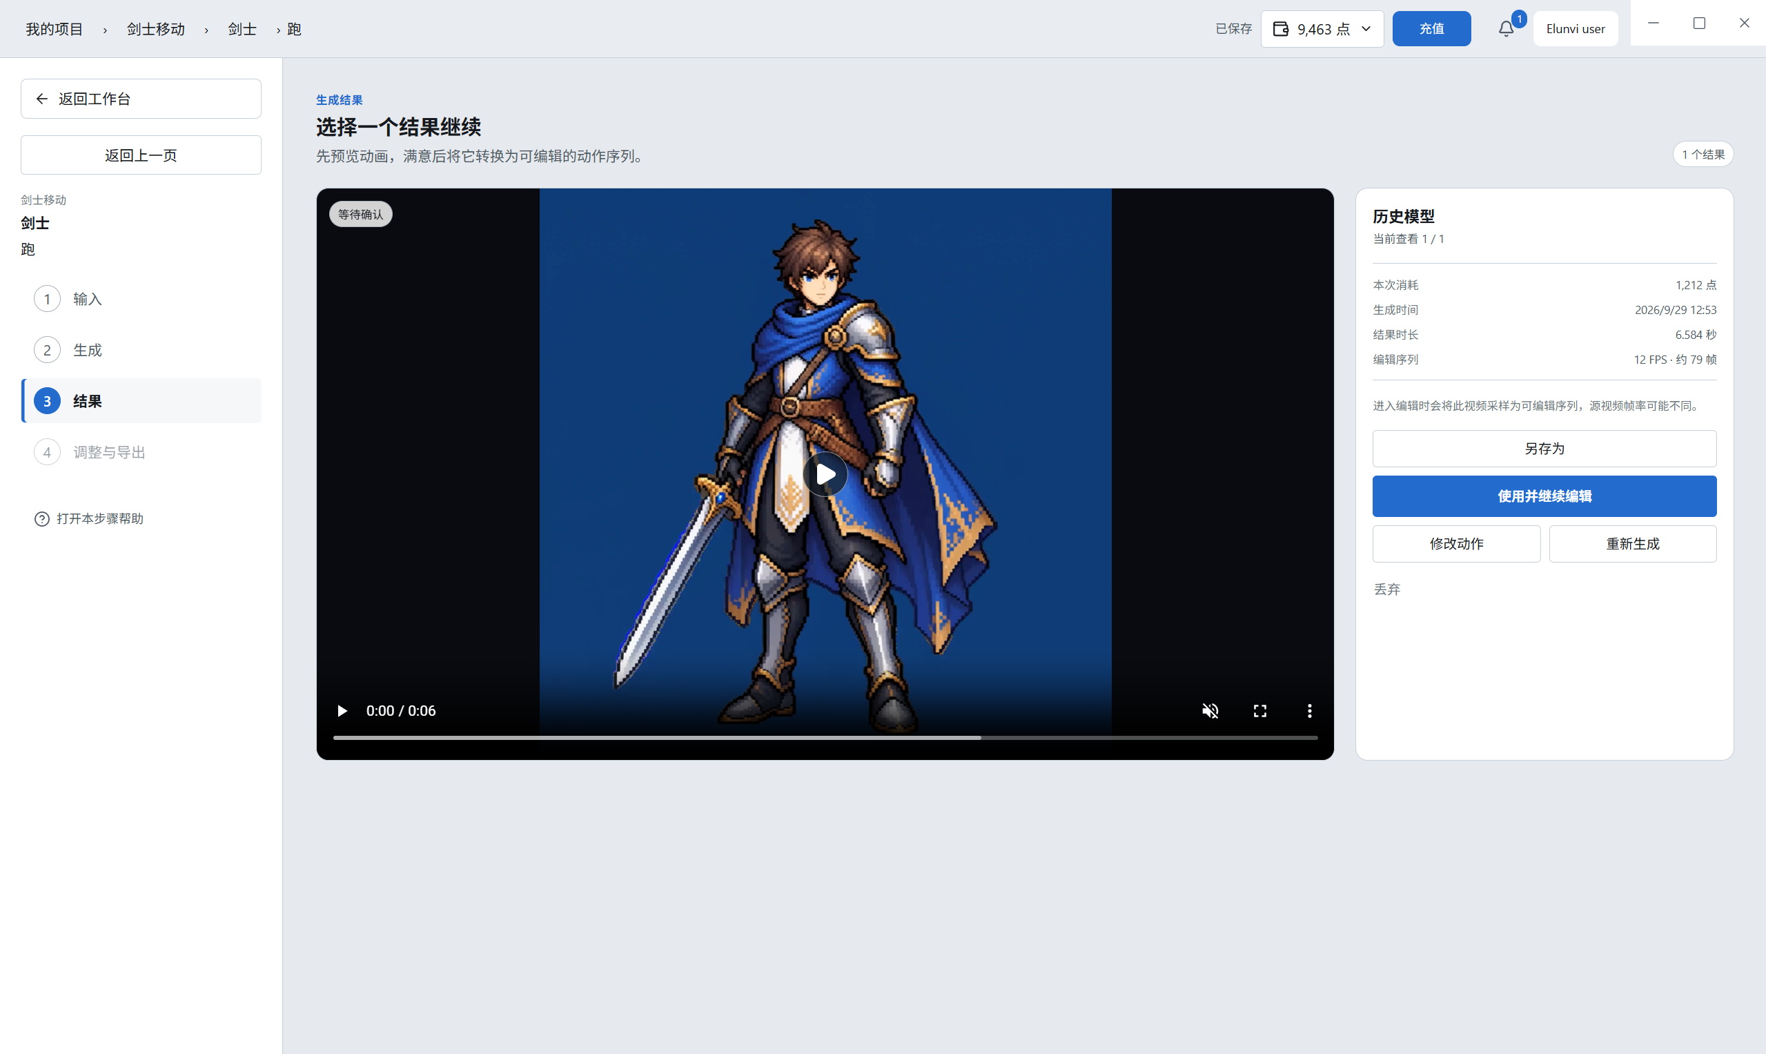Go to step 2 生成
Image resolution: width=1766 pixels, height=1054 pixels.
tap(141, 350)
